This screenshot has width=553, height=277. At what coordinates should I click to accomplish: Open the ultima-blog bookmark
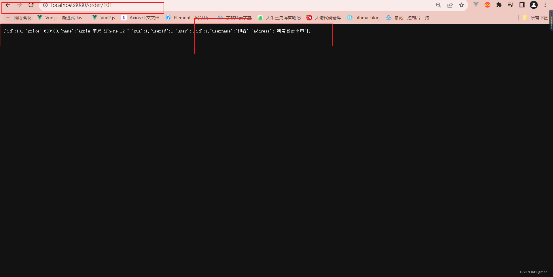363,18
